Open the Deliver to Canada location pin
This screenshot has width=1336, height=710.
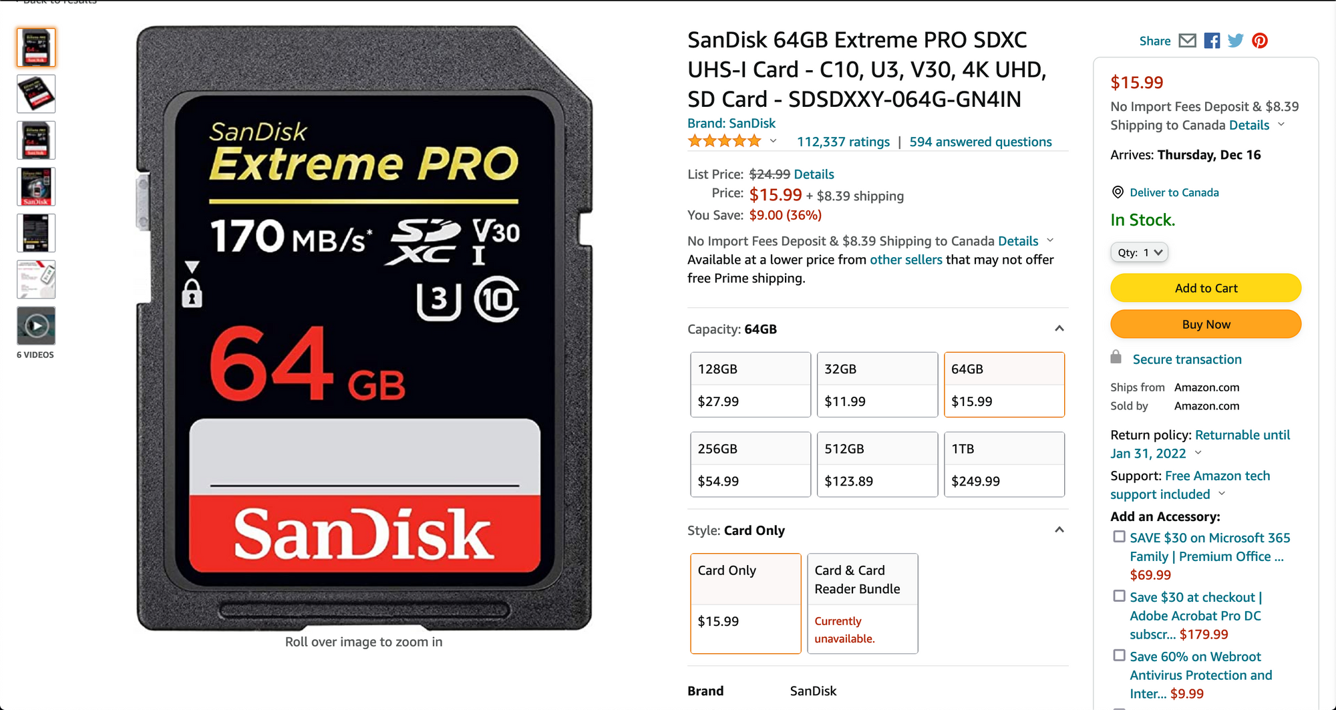coord(1118,192)
